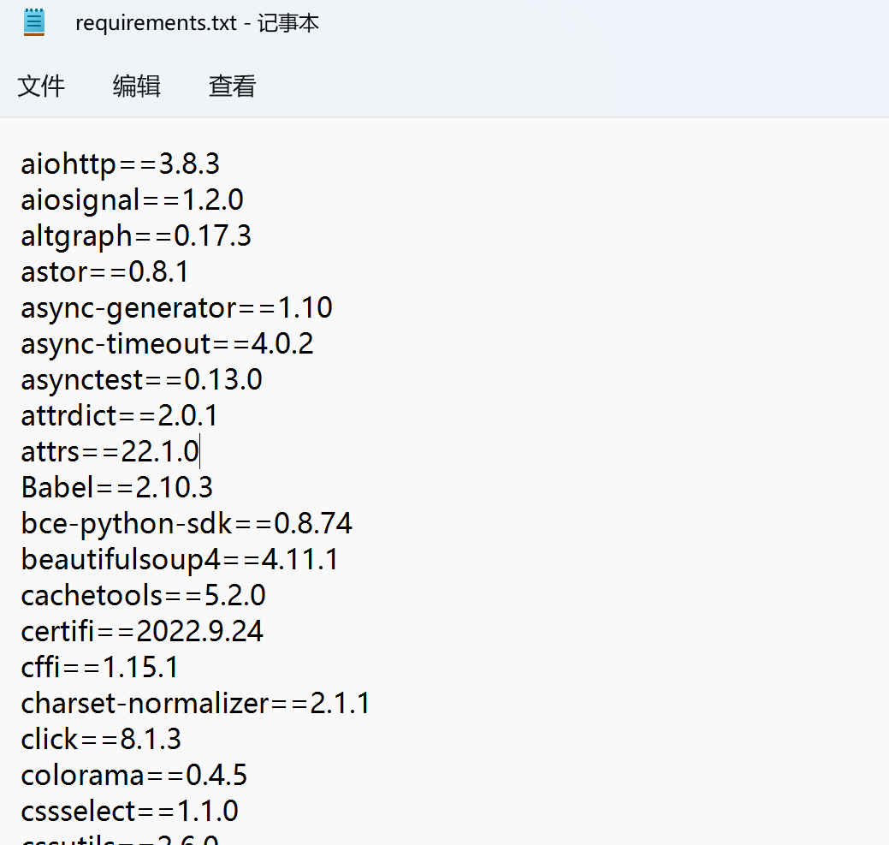Click the Babel==2.10.3 line
889x845 pixels.
pyautogui.click(x=116, y=486)
